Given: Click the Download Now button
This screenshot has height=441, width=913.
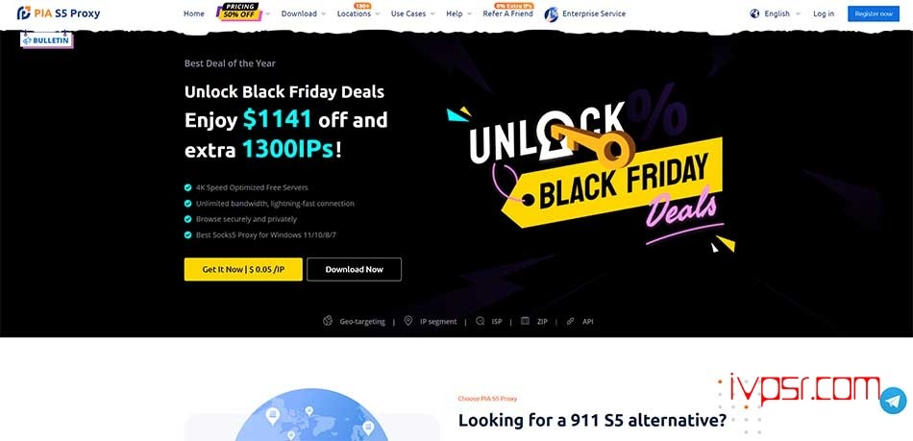Looking at the screenshot, I should point(354,269).
